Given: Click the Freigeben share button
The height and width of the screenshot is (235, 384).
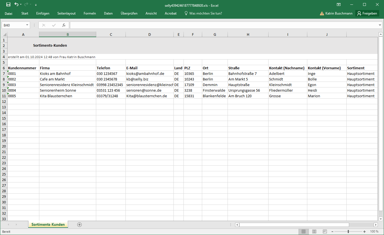Looking at the screenshot, I should point(367,13).
